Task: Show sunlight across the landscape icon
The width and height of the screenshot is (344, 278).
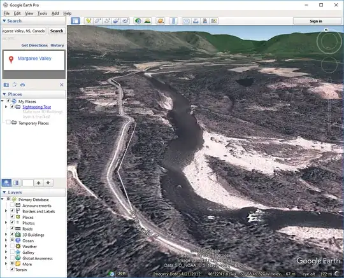Action: [147, 21]
